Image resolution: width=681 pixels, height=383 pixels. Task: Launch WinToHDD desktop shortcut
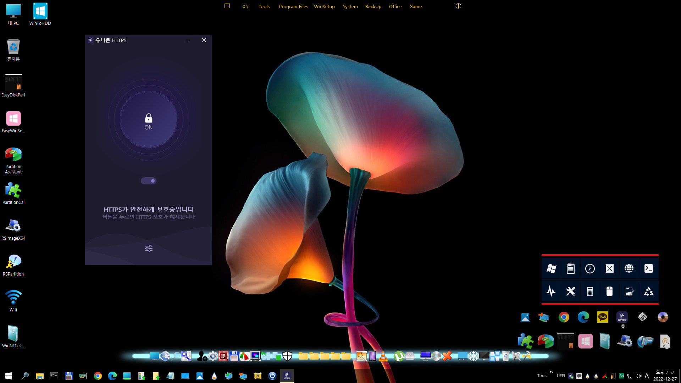click(x=40, y=15)
